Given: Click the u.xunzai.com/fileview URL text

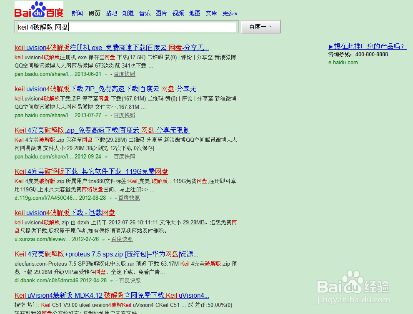Looking at the screenshot, I should pos(43,239).
